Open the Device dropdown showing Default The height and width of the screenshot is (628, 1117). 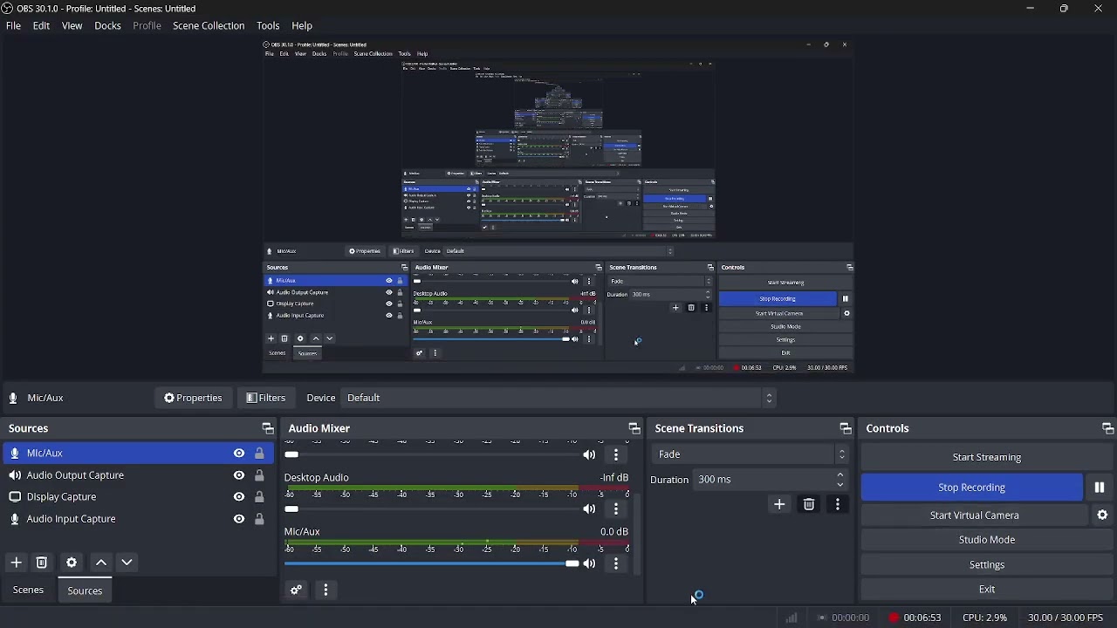[x=559, y=399]
